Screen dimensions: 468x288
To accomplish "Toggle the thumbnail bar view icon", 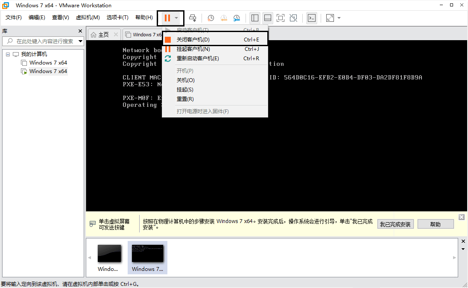I will click(x=268, y=18).
